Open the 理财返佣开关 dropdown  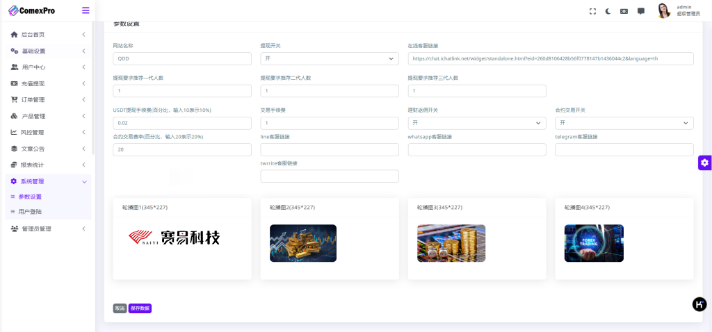[476, 123]
